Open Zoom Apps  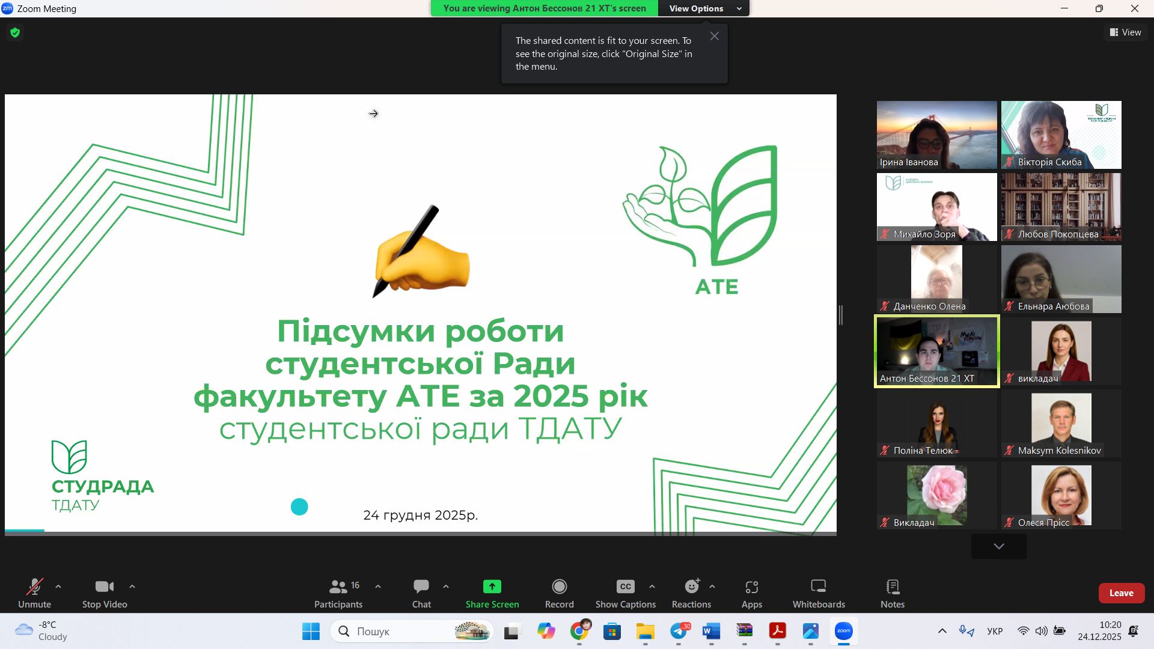click(751, 593)
